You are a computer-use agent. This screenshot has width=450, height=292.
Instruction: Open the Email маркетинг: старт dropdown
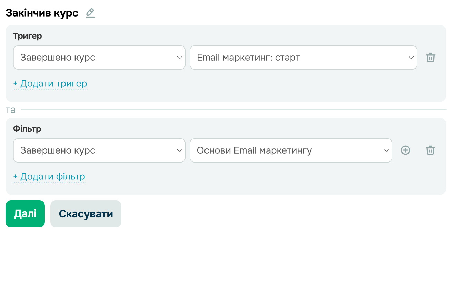coord(297,58)
